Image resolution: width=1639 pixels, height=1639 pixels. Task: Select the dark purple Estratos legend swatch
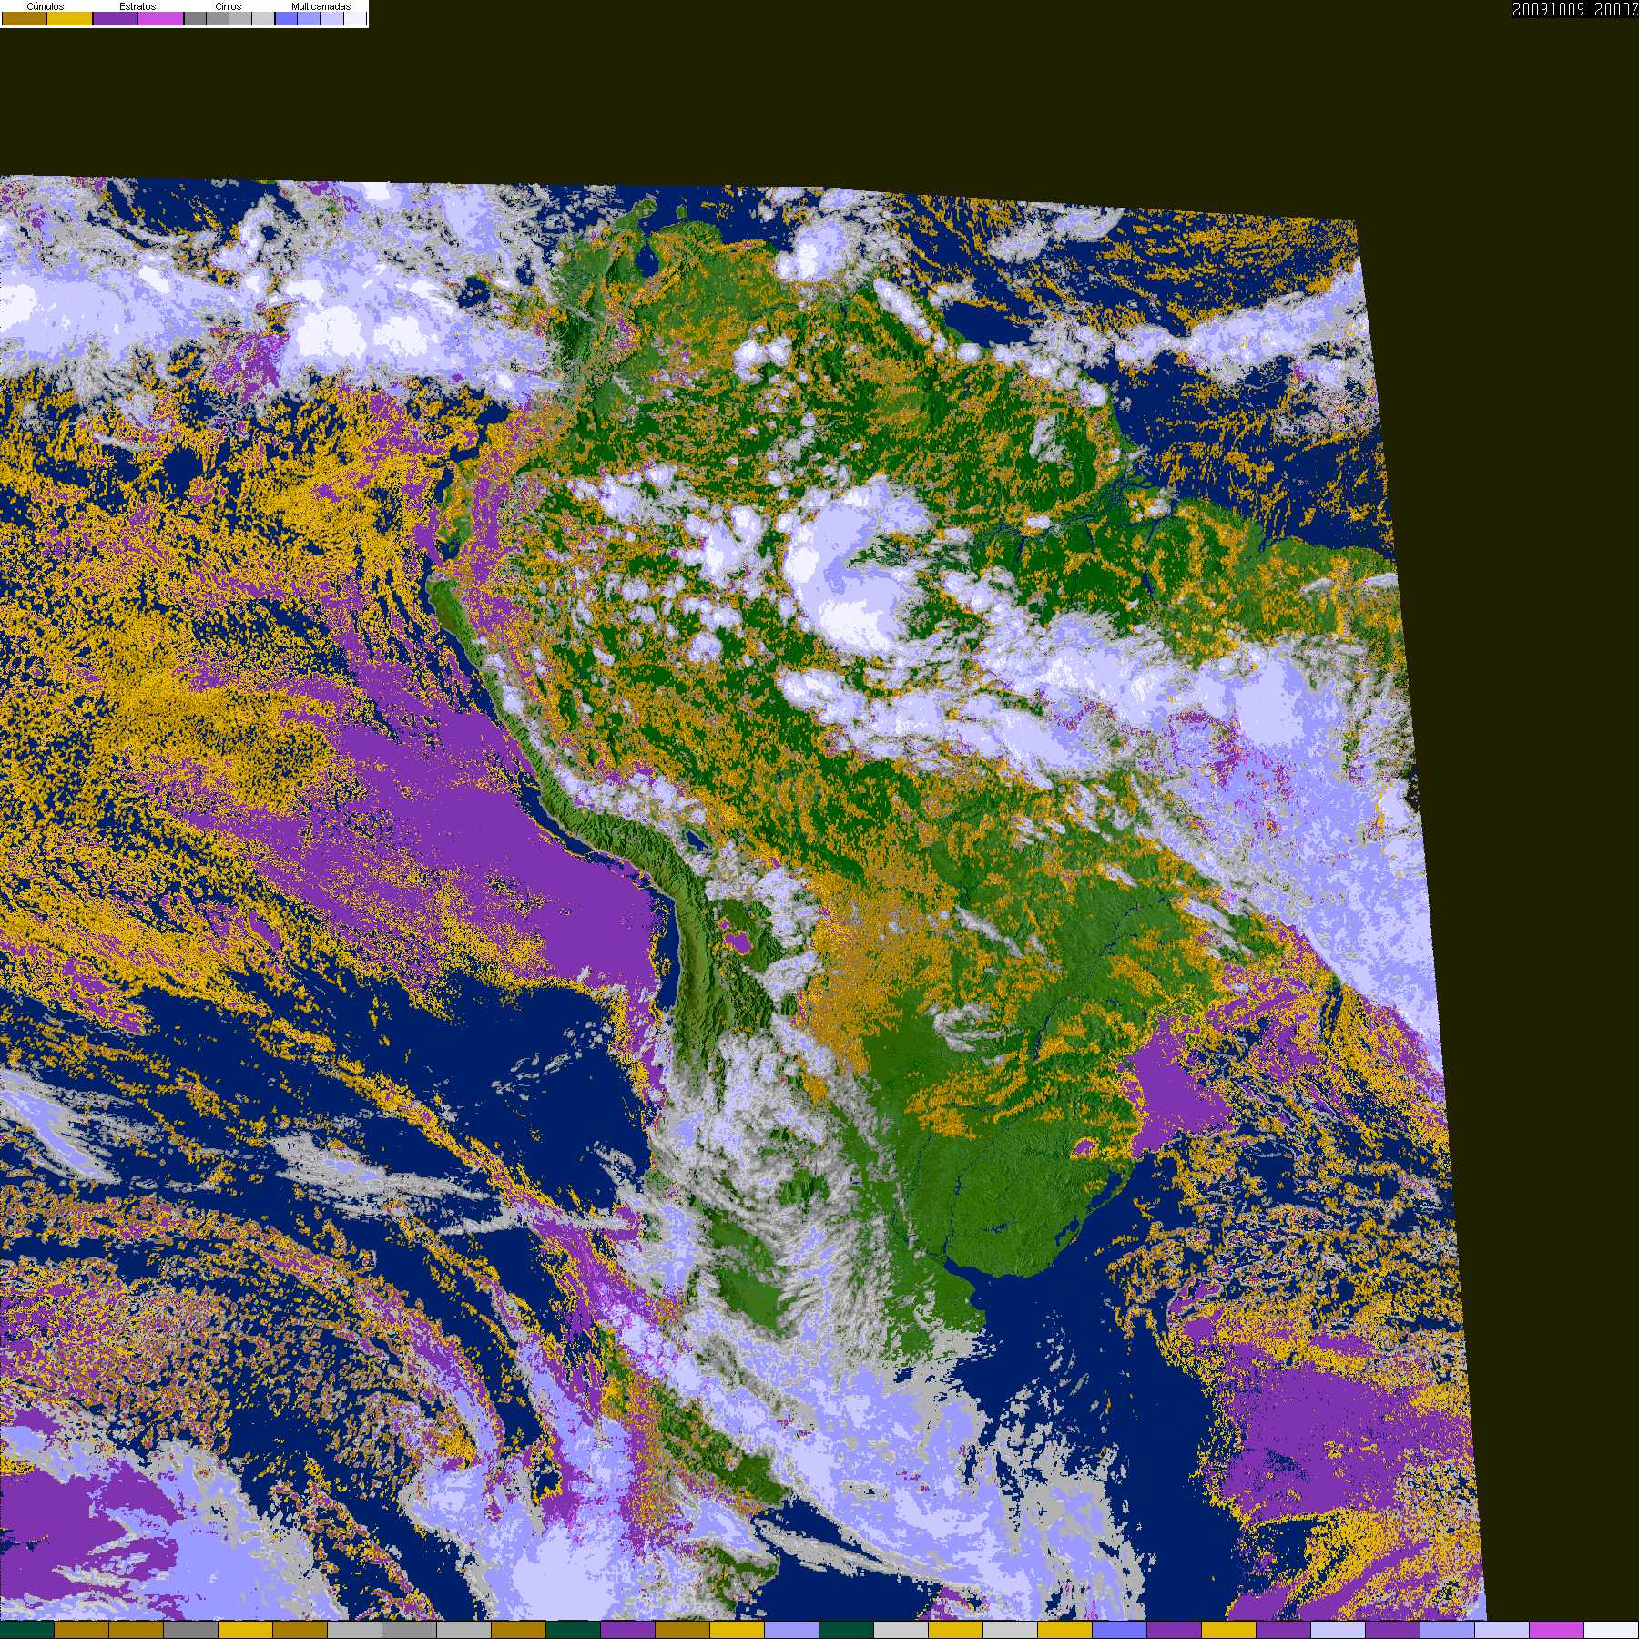click(x=116, y=18)
